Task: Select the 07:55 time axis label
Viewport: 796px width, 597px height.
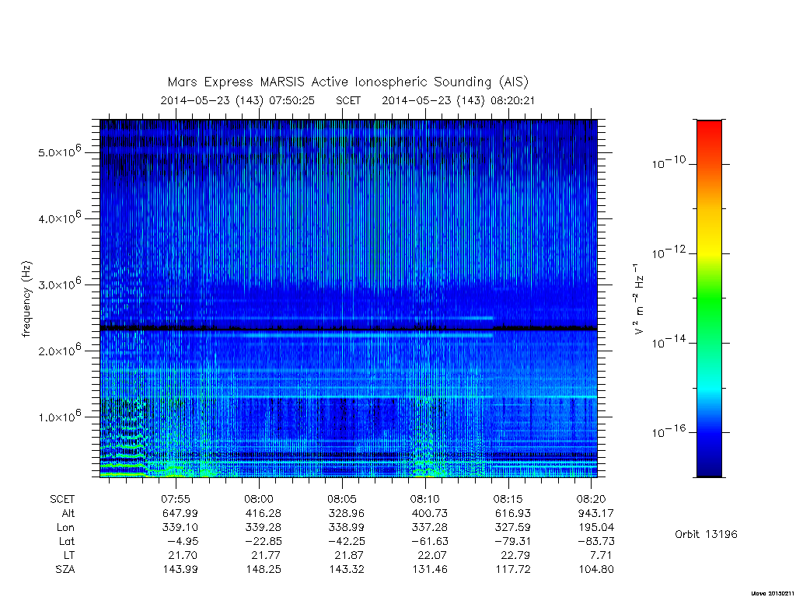Action: [x=176, y=499]
